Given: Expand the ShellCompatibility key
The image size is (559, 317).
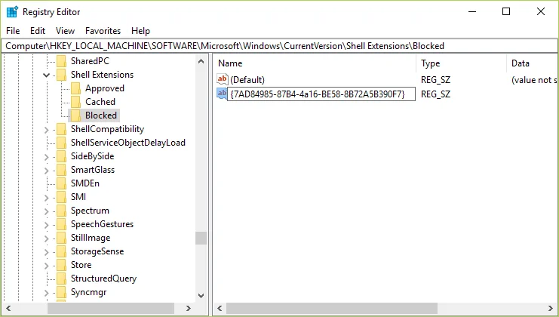Looking at the screenshot, I should 46,130.
